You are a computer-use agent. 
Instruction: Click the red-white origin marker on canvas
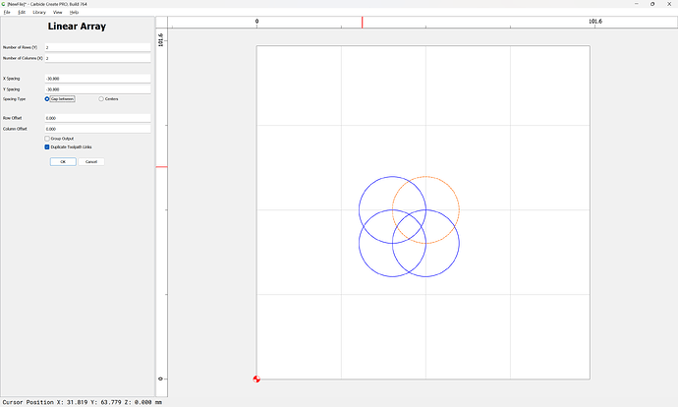coord(256,379)
